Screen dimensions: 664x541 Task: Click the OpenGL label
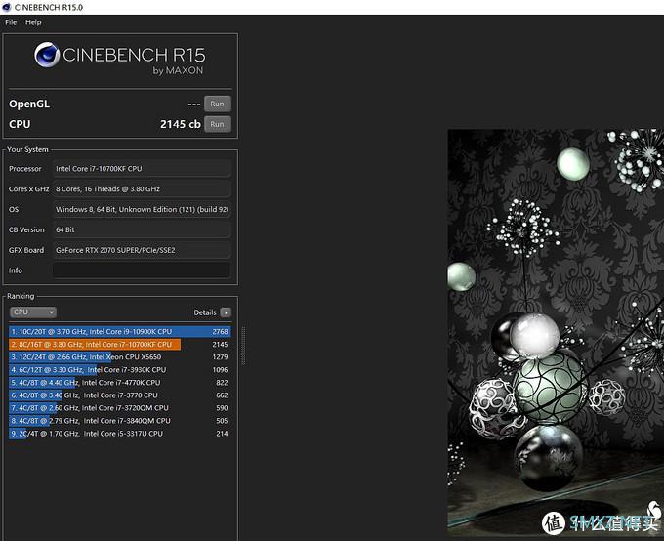pyautogui.click(x=29, y=104)
